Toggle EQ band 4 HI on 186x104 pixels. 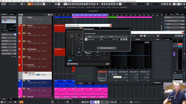tap(141, 72)
